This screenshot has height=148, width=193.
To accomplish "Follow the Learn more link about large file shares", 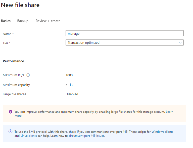I will click(x=169, y=112).
